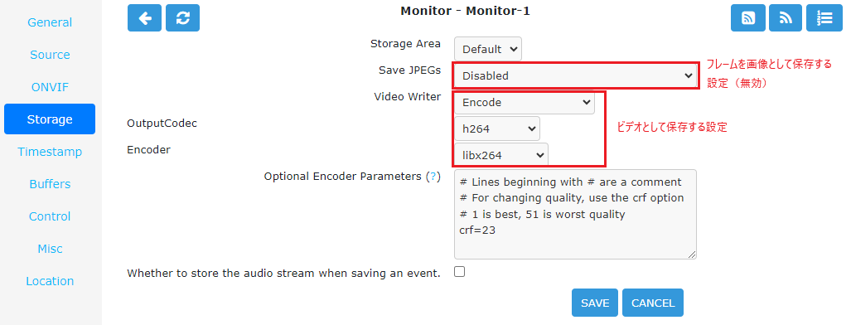Open the OutputCodec h264 dropdown

coord(497,129)
